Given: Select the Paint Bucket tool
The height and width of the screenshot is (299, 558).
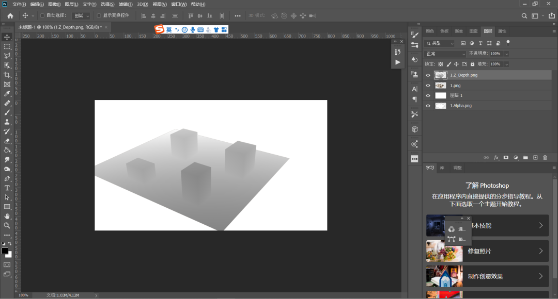Looking at the screenshot, I should point(7,150).
